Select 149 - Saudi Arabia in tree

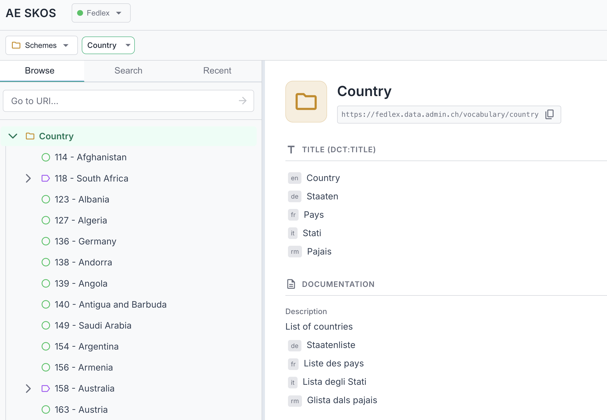click(93, 325)
